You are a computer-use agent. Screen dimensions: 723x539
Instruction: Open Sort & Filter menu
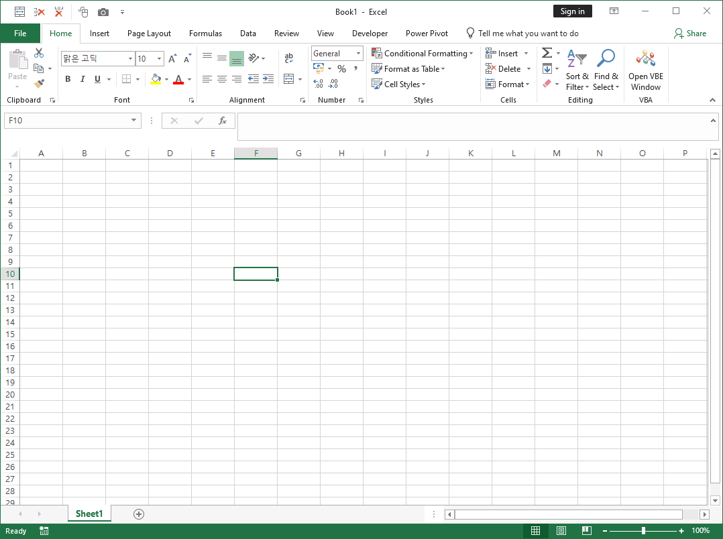(577, 70)
